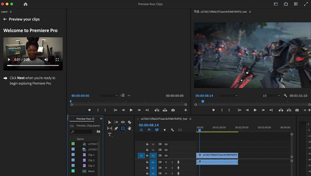
Task: Select the timeline sequence tab c2720171fb
Action: click(x=164, y=119)
